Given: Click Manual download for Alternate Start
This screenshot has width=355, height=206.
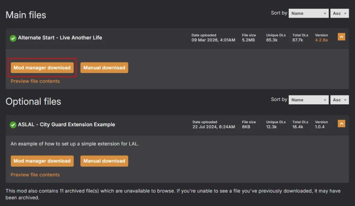Looking at the screenshot, I should pos(104,68).
